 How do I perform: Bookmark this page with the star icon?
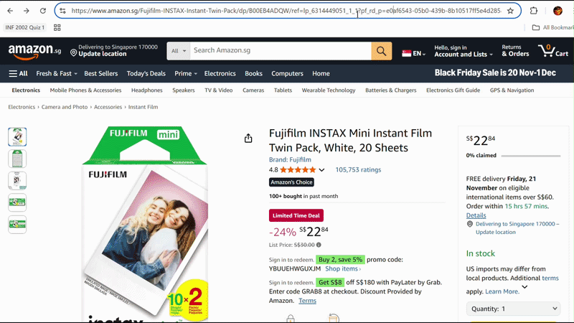point(510,11)
